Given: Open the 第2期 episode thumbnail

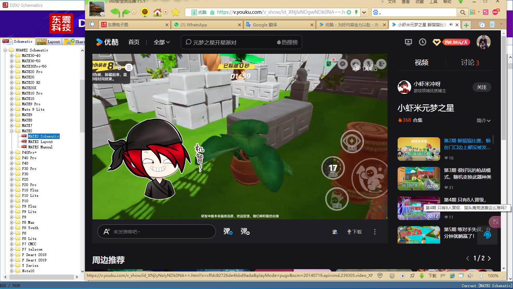Looking at the screenshot, I should (x=419, y=149).
